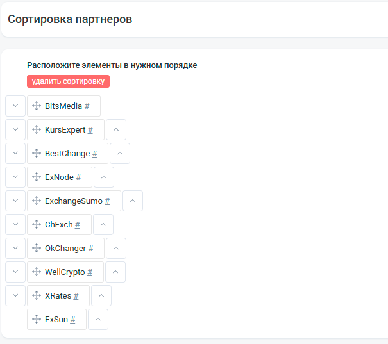The width and height of the screenshot is (388, 344).
Task: Open the # link next to ExNode
Action: coord(78,177)
